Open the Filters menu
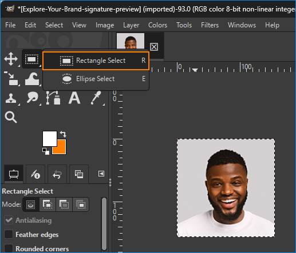This screenshot has width=296, height=253. click(x=210, y=25)
